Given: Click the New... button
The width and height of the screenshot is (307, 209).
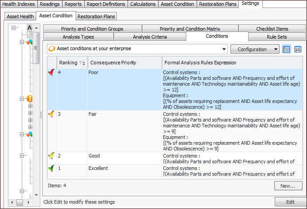Looking at the screenshot, I should click(288, 186).
